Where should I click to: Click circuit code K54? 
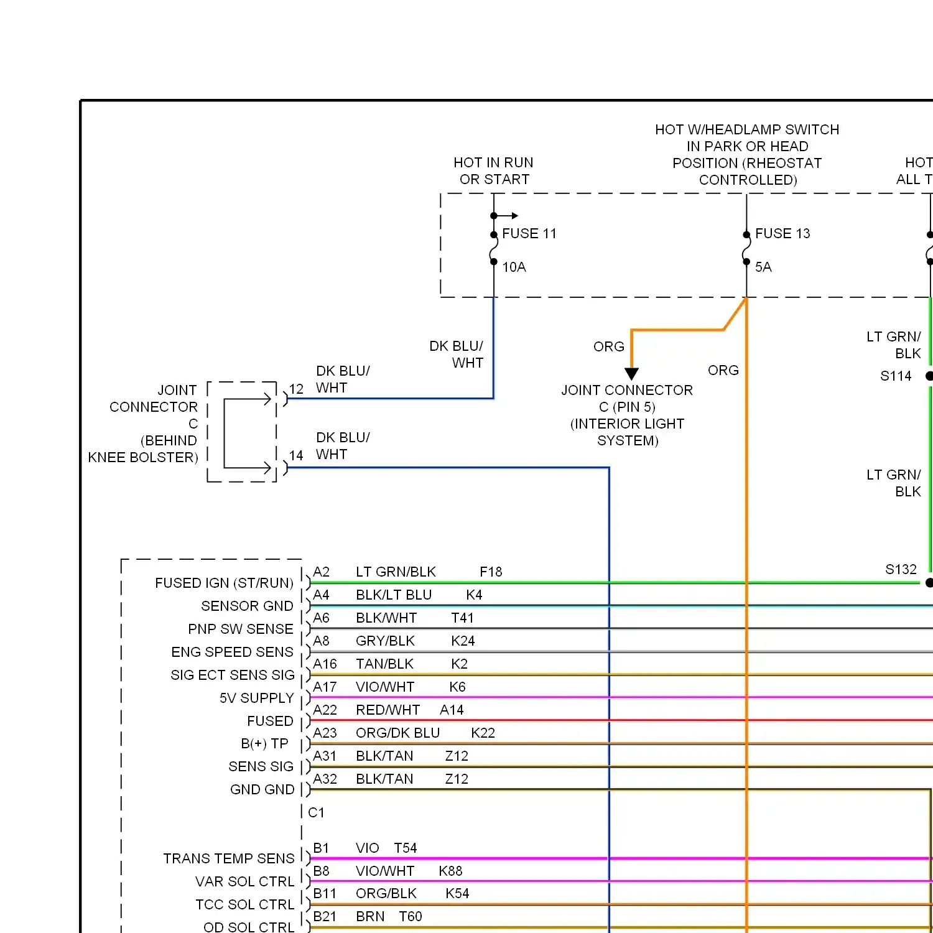[457, 893]
